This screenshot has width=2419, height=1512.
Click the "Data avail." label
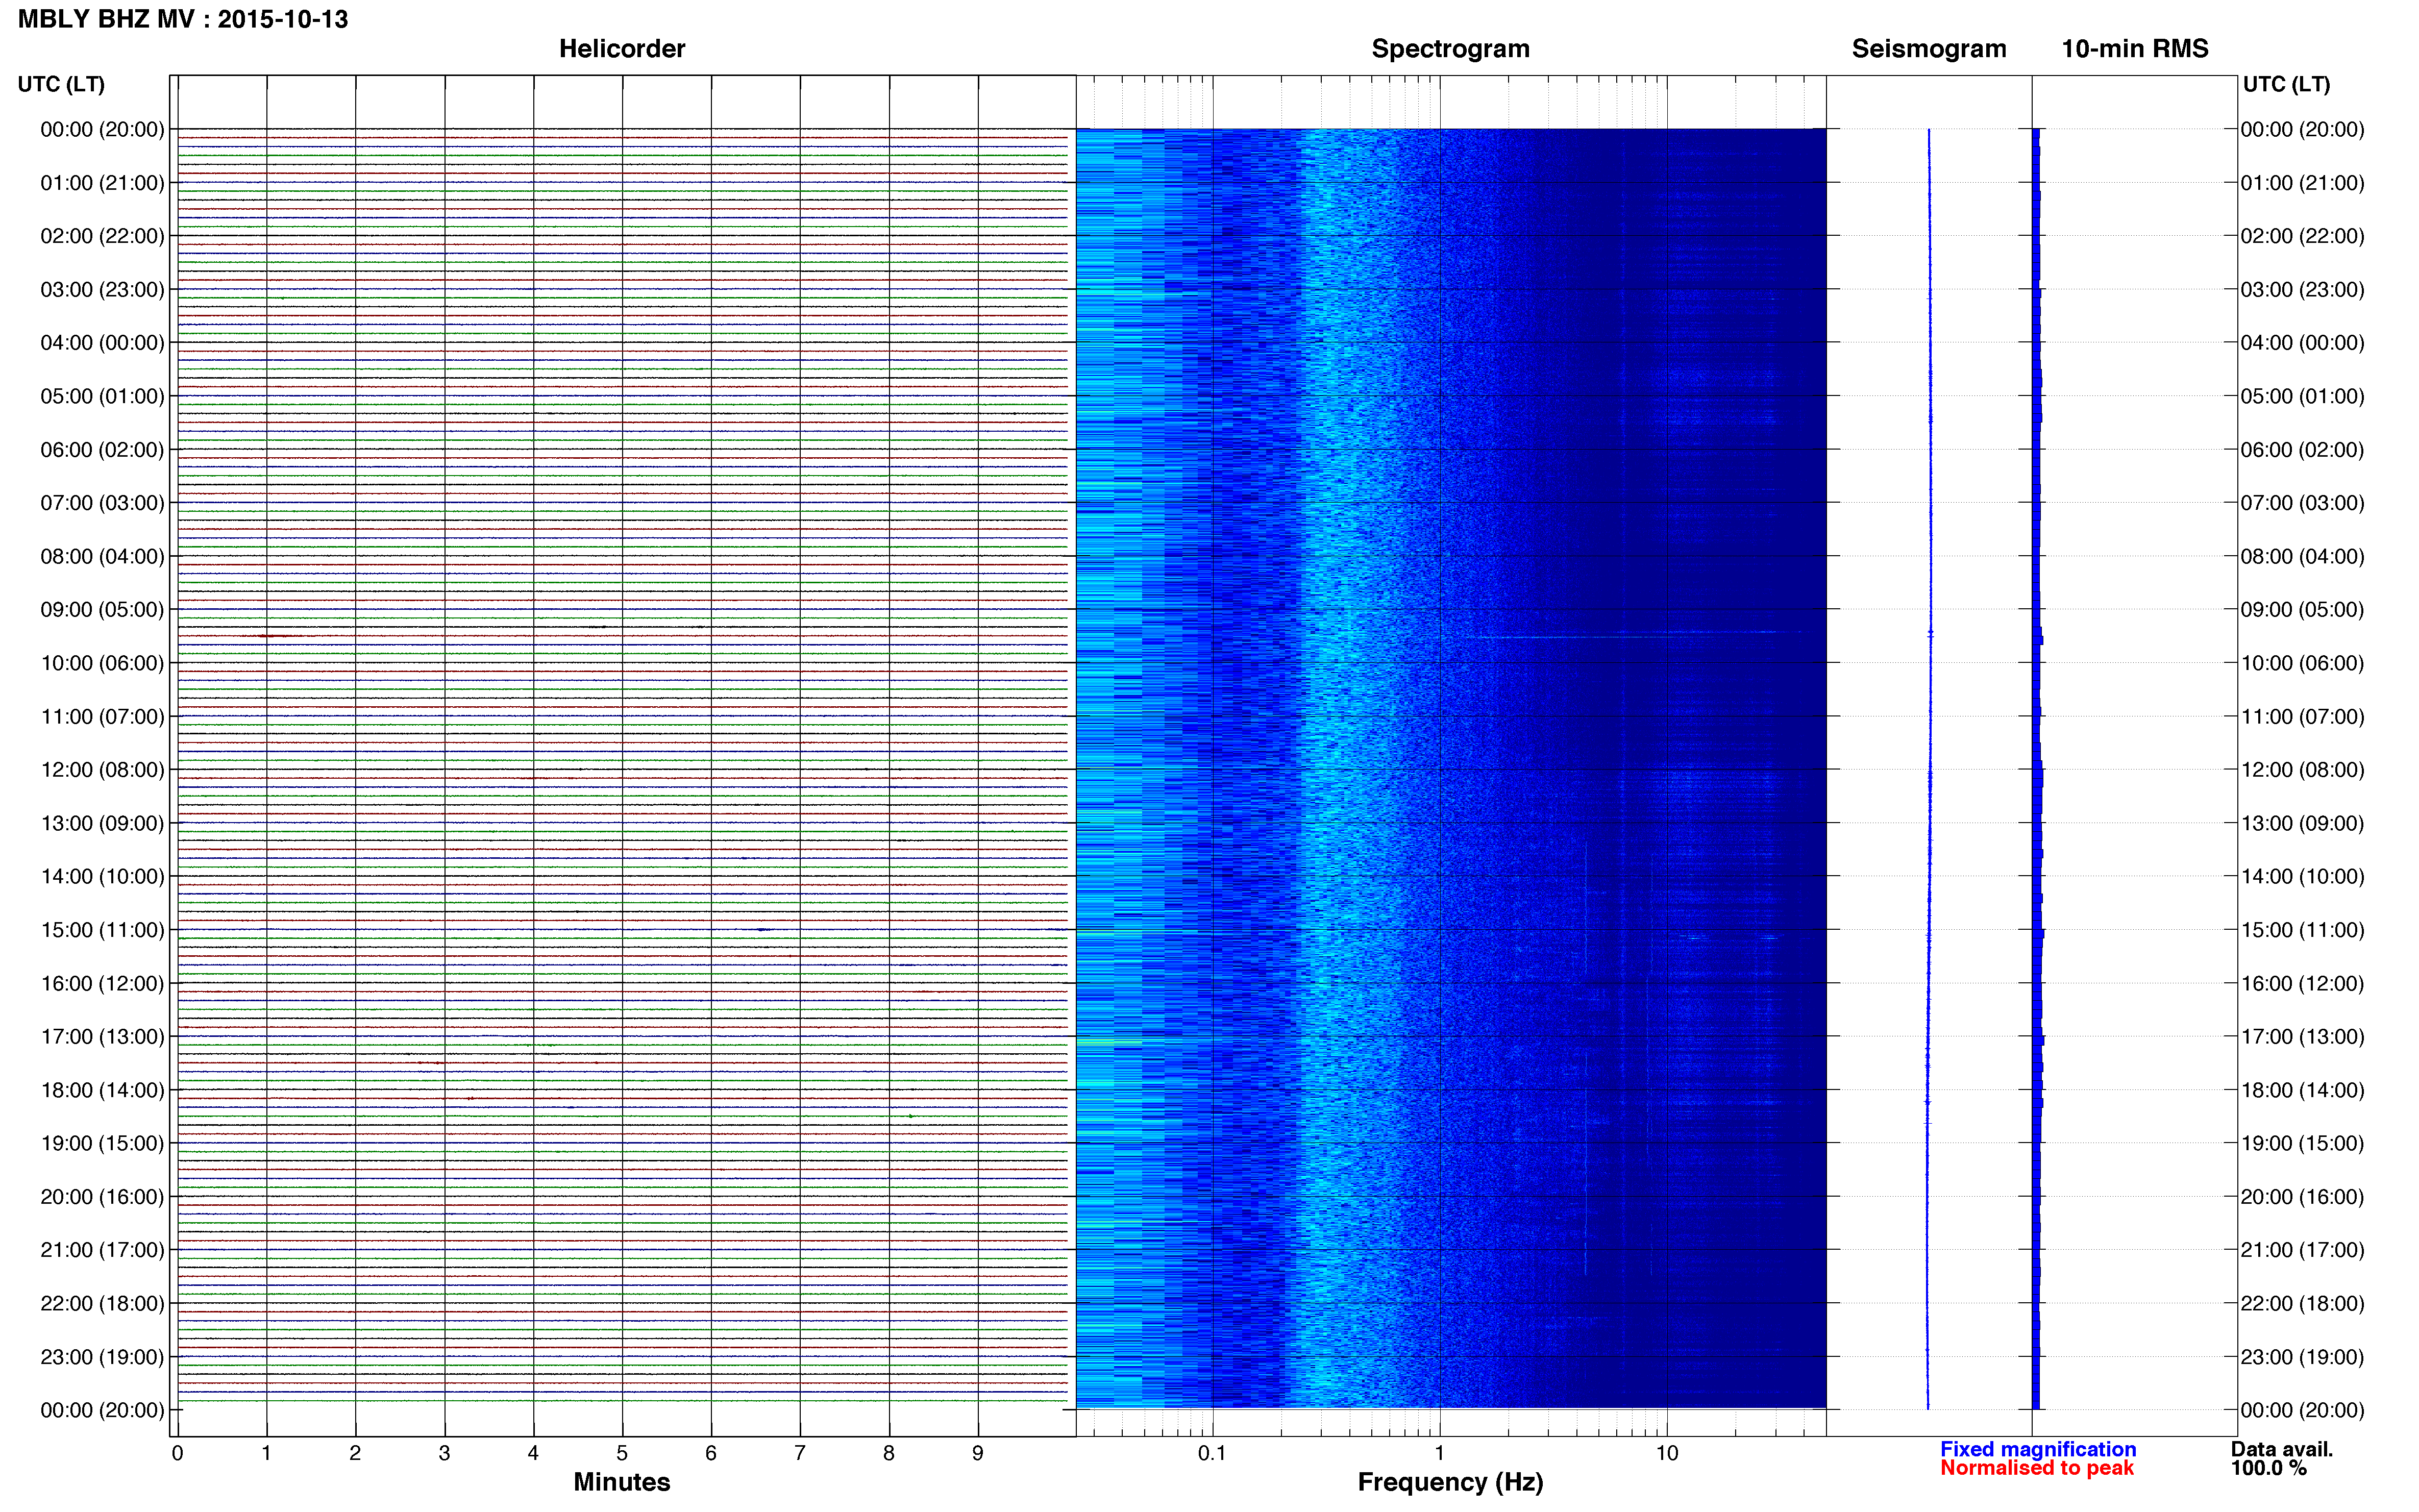[x=2282, y=1449]
